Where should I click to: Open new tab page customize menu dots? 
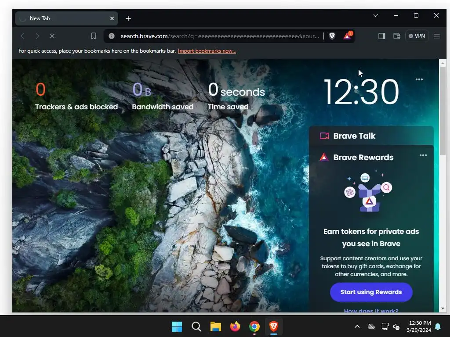pyautogui.click(x=419, y=79)
